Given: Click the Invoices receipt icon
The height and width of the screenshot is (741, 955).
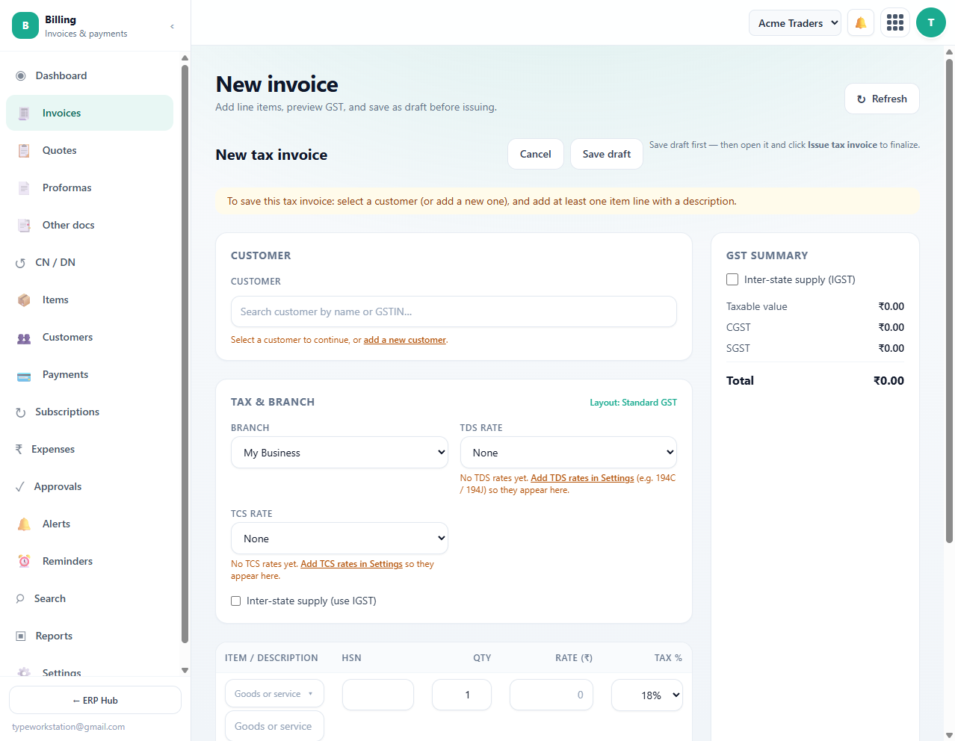Looking at the screenshot, I should pyautogui.click(x=24, y=114).
